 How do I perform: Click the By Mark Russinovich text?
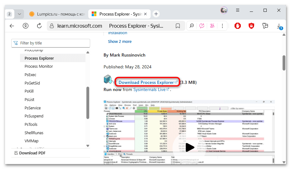pos(124,55)
